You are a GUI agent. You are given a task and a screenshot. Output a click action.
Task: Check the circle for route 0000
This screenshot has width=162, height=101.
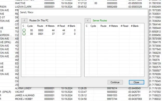pyautogui.click(x=24, y=30)
